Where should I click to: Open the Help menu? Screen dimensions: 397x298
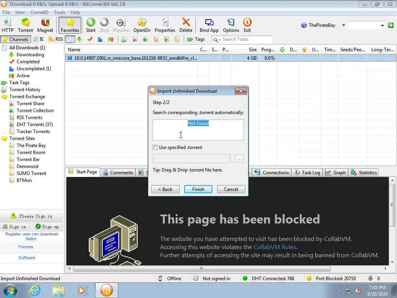click(75, 12)
